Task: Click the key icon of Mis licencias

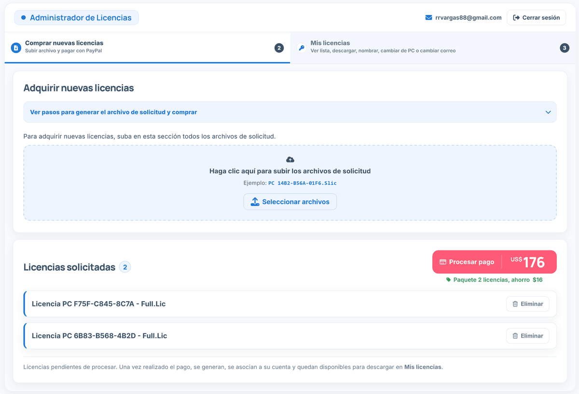Action: (x=302, y=48)
